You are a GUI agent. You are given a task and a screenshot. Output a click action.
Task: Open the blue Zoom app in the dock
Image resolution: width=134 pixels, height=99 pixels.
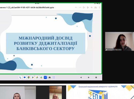pyautogui.click(x=46, y=77)
